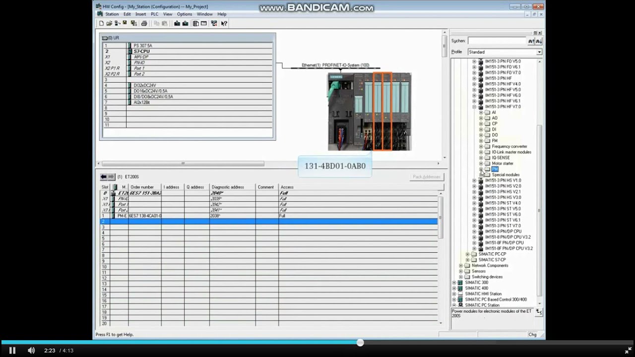This screenshot has height=357, width=635.
Task: Open the Help menu
Action: (222, 14)
